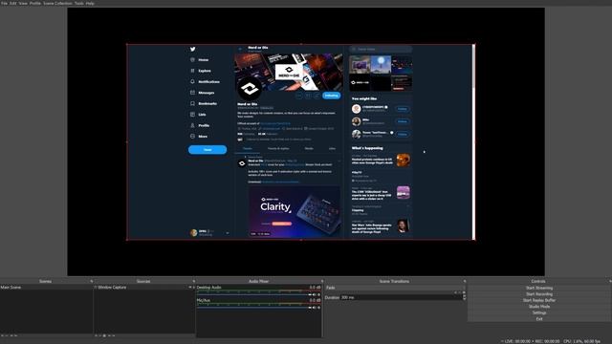This screenshot has height=344, width=612.
Task: Mute the Desktop Audio channel
Action: [x=315, y=295]
